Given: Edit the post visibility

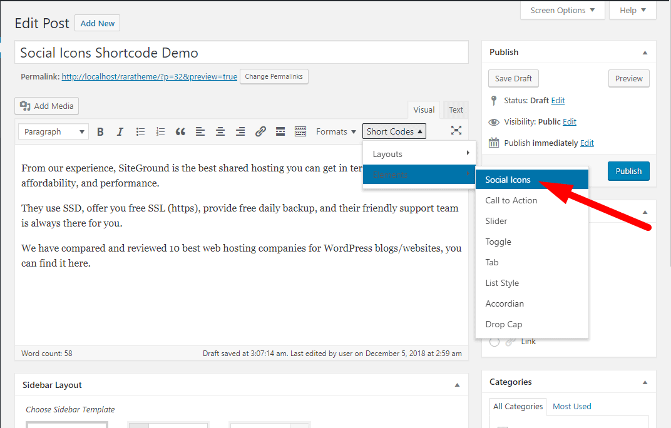Looking at the screenshot, I should (570, 122).
